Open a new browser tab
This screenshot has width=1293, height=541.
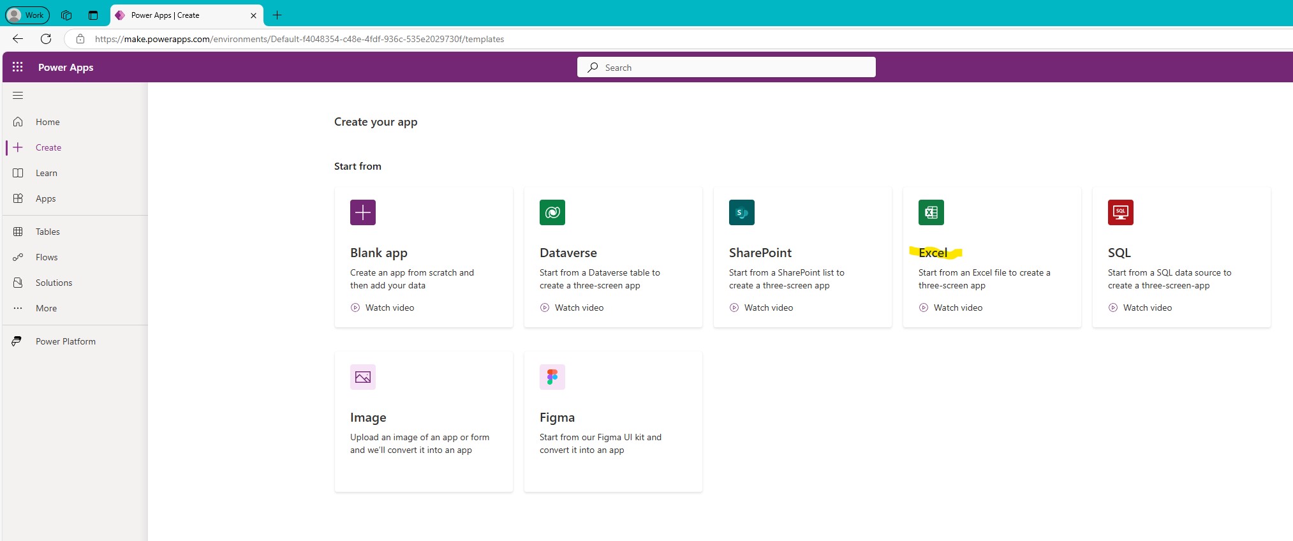[x=277, y=15]
